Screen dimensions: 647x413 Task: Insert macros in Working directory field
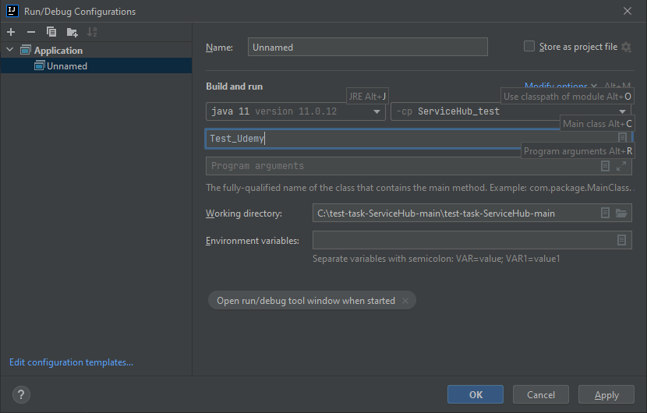605,213
